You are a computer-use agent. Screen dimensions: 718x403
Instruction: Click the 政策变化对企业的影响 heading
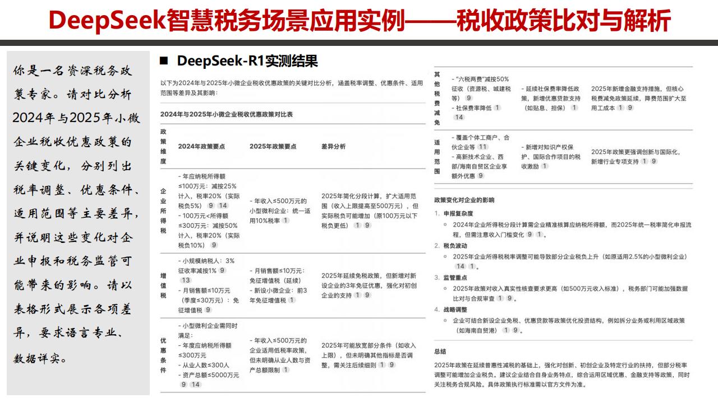[464, 200]
